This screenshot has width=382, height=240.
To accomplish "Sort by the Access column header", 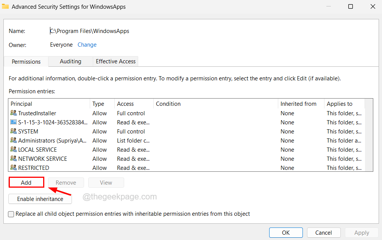I will tap(134, 104).
